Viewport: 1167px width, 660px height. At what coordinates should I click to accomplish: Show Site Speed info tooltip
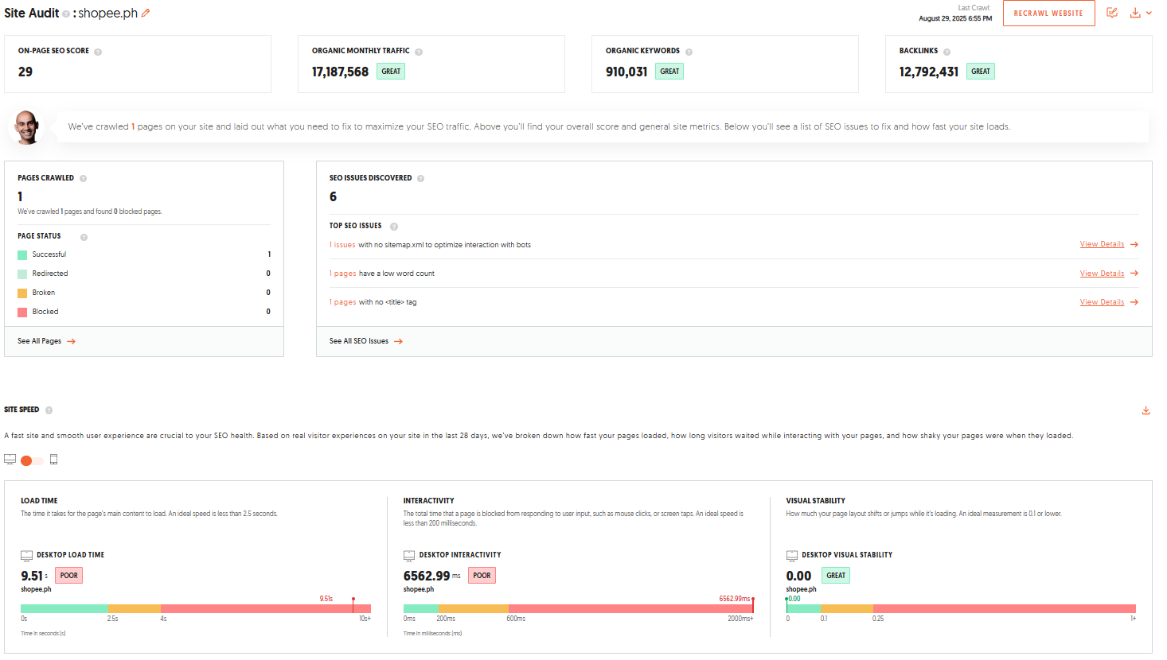point(49,410)
